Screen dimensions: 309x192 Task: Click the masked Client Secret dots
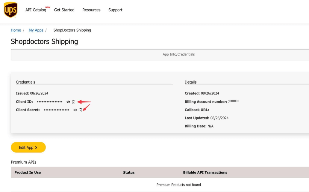pyautogui.click(x=57, y=110)
